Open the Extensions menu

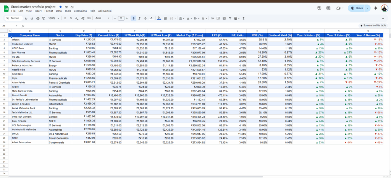point(80,11)
